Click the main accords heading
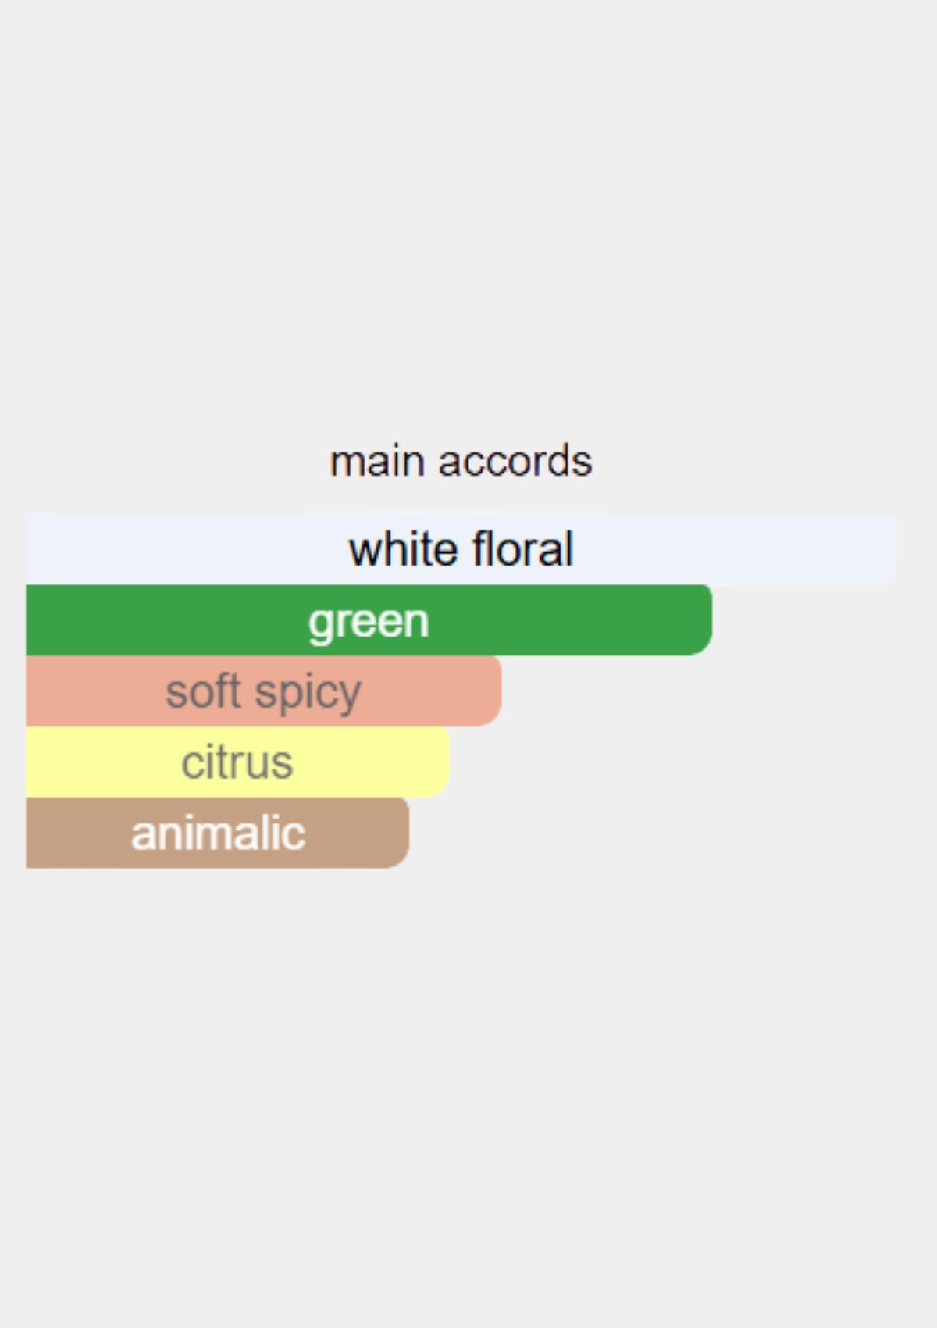This screenshot has height=1328, width=937. [x=461, y=461]
